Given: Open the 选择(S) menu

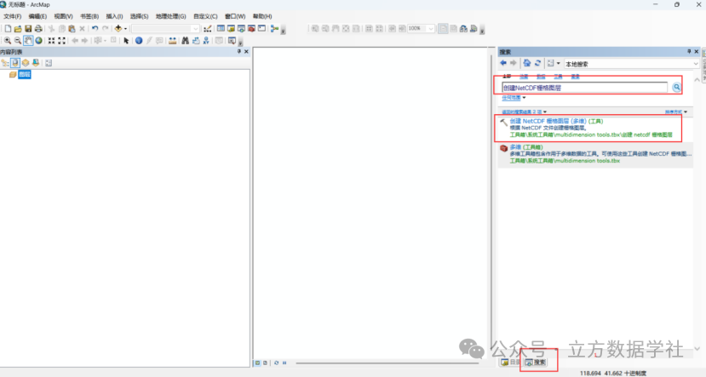Looking at the screenshot, I should tap(139, 16).
